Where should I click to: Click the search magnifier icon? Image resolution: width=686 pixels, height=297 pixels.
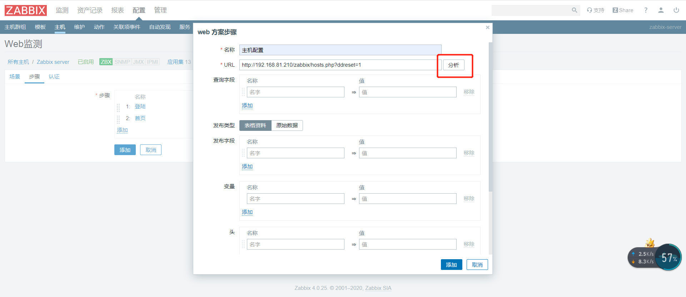click(574, 10)
